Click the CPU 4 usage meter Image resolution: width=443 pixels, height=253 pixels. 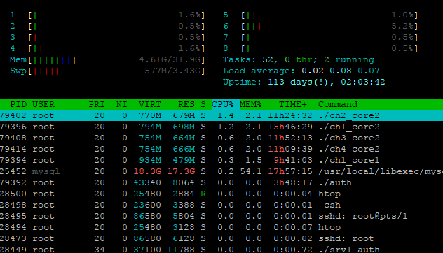pyautogui.click(x=107, y=48)
